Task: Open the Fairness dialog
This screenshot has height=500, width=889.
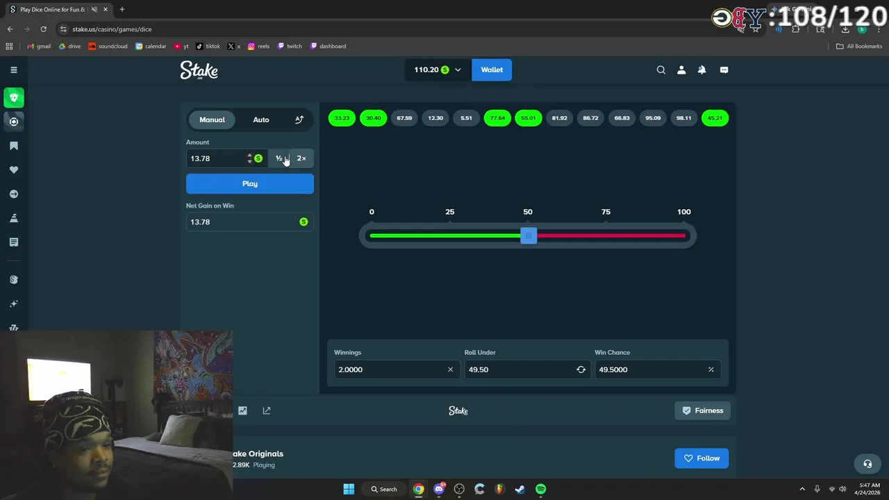Action: [x=702, y=410]
